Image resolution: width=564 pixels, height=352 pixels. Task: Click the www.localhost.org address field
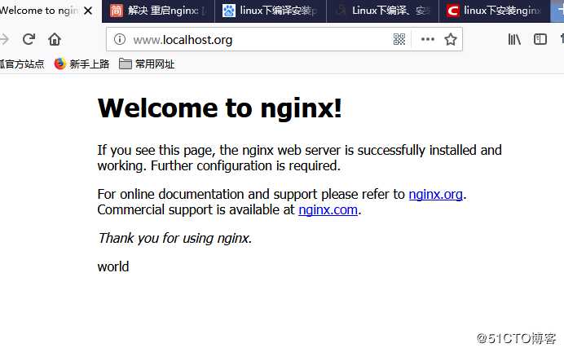[x=284, y=39]
